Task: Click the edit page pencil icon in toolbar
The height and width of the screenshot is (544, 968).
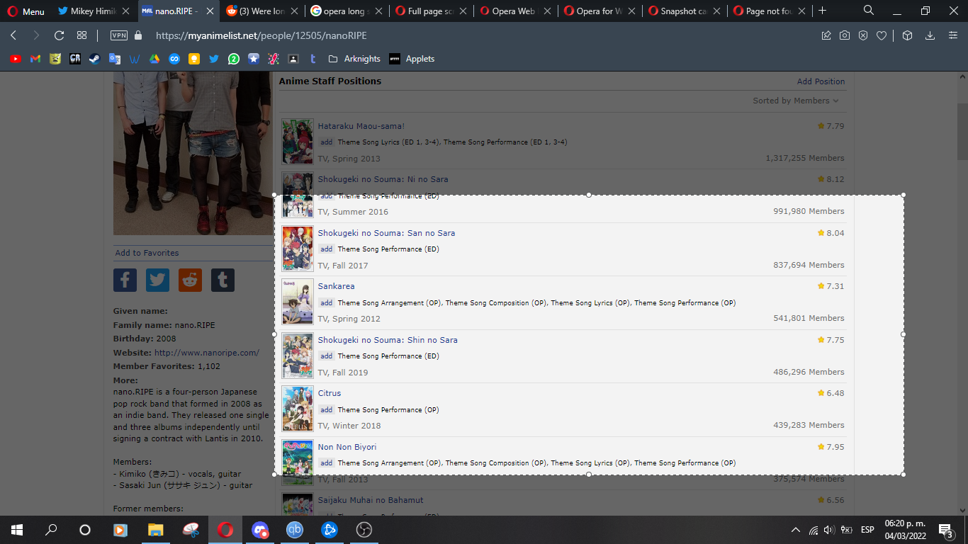Action: point(826,35)
